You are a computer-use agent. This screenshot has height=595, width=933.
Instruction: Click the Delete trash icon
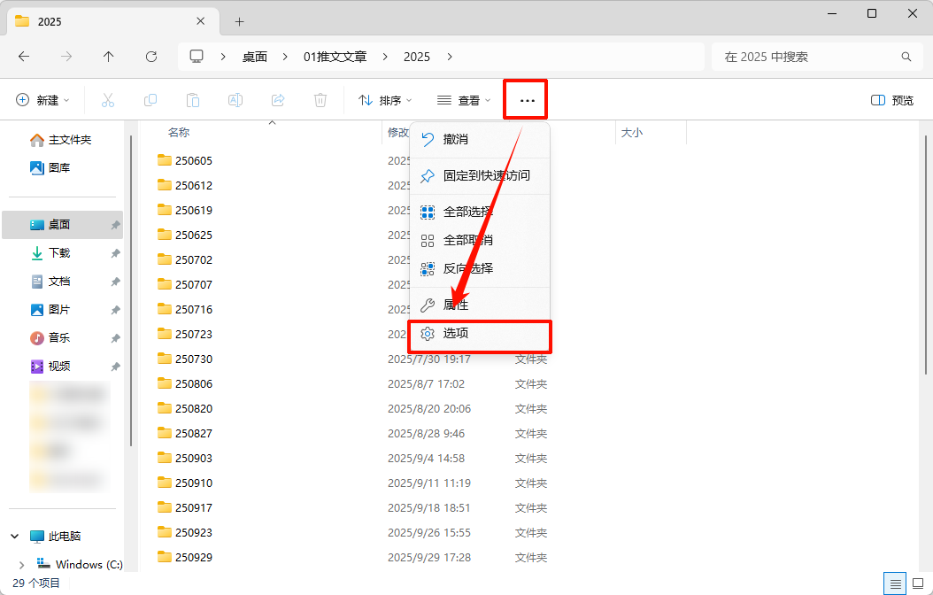click(320, 99)
